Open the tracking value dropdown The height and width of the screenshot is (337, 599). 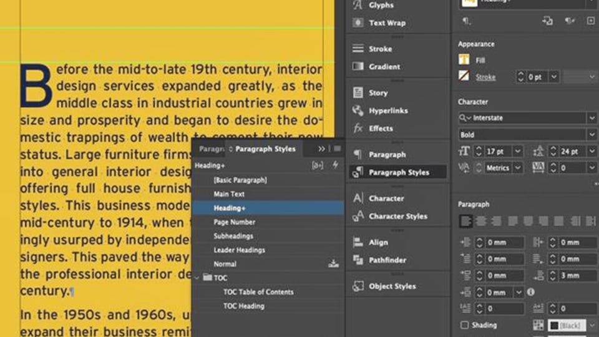pyautogui.click(x=592, y=168)
